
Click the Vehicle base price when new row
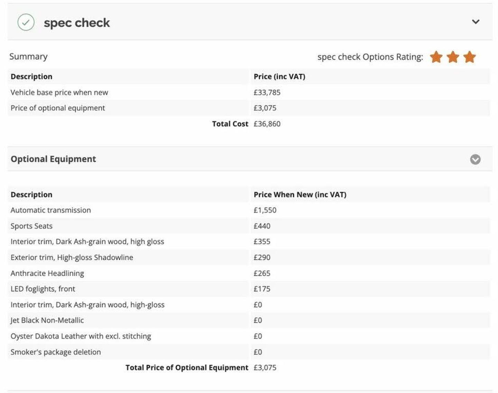[249, 92]
